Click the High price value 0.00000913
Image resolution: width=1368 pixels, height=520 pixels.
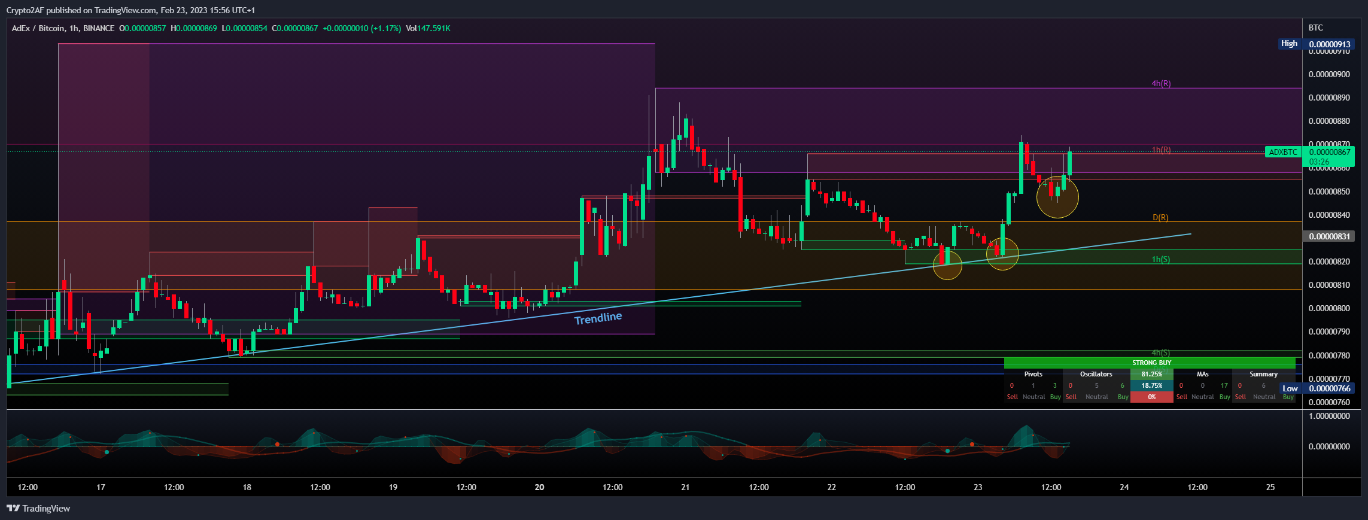(x=1330, y=44)
